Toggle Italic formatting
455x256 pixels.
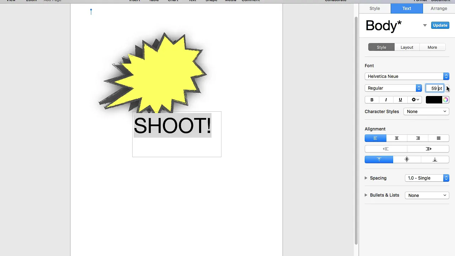pyautogui.click(x=386, y=100)
